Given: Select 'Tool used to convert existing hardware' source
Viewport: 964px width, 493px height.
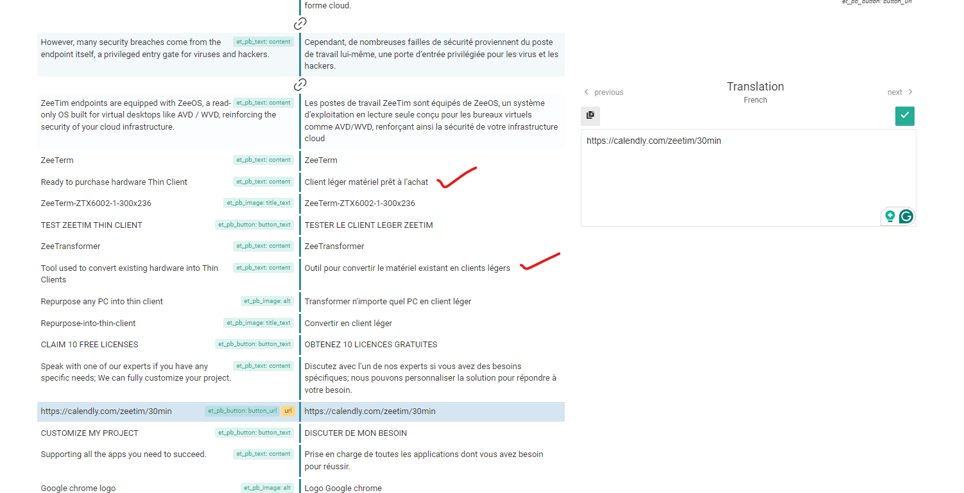Looking at the screenshot, I should point(130,274).
